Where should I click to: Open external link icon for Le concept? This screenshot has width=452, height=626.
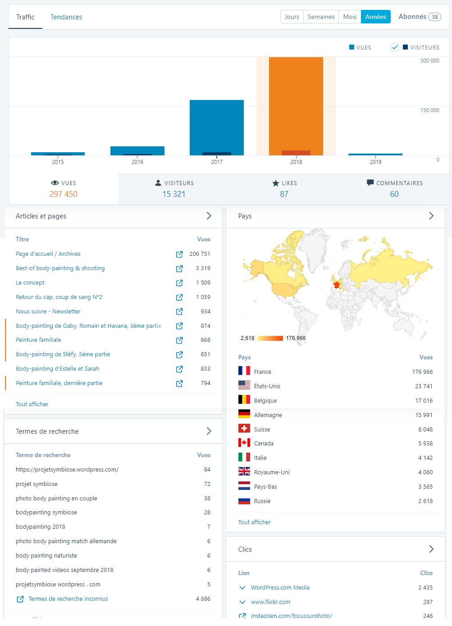pos(179,283)
